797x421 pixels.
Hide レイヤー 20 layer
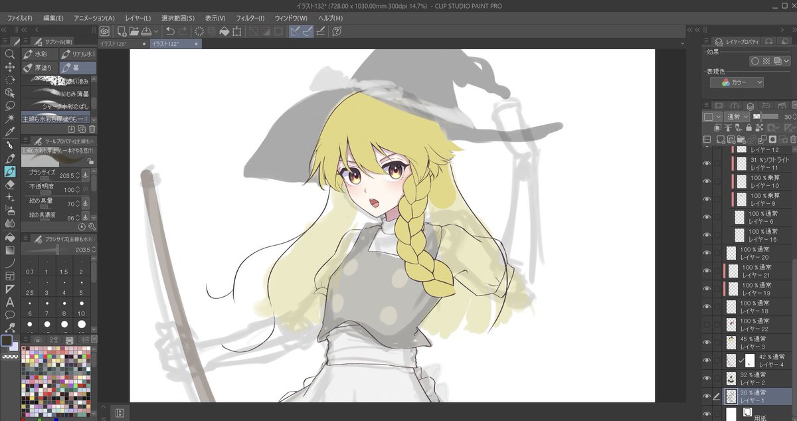[707, 253]
